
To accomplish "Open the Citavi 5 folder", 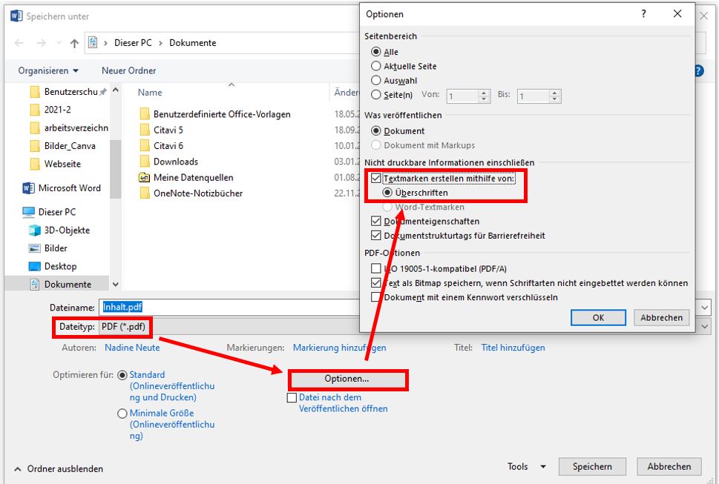I will 168,130.
